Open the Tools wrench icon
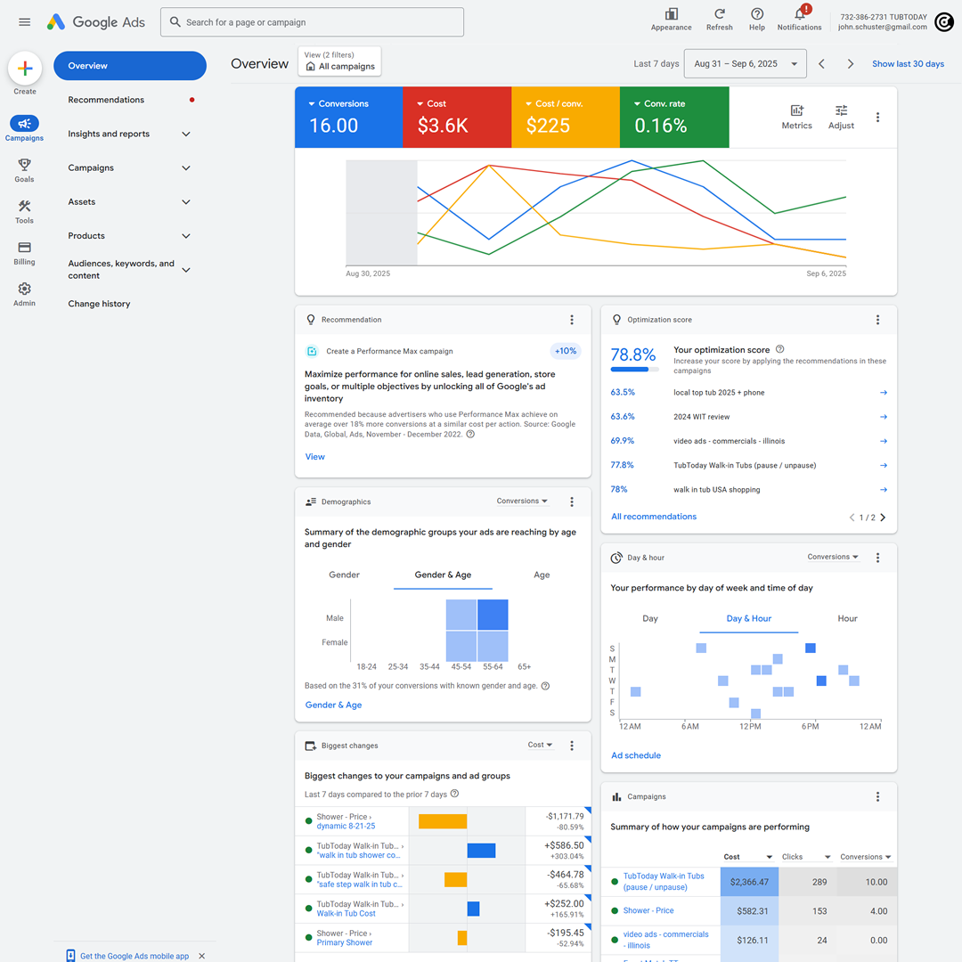 [x=24, y=206]
